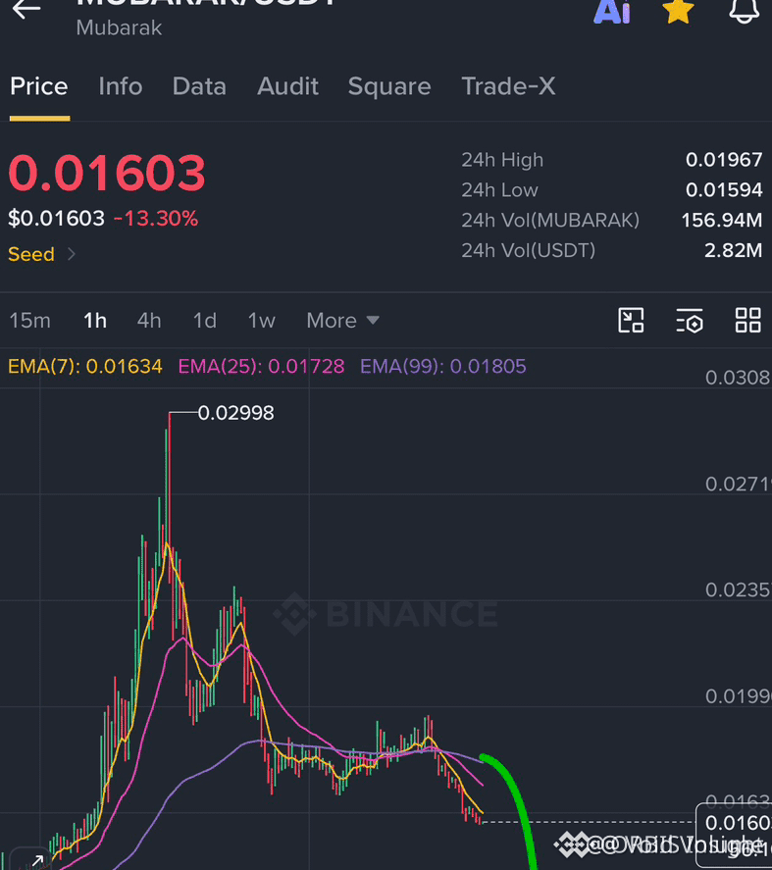Switch to the Data tab
Viewport: 772px width, 870px height.
pos(199,86)
